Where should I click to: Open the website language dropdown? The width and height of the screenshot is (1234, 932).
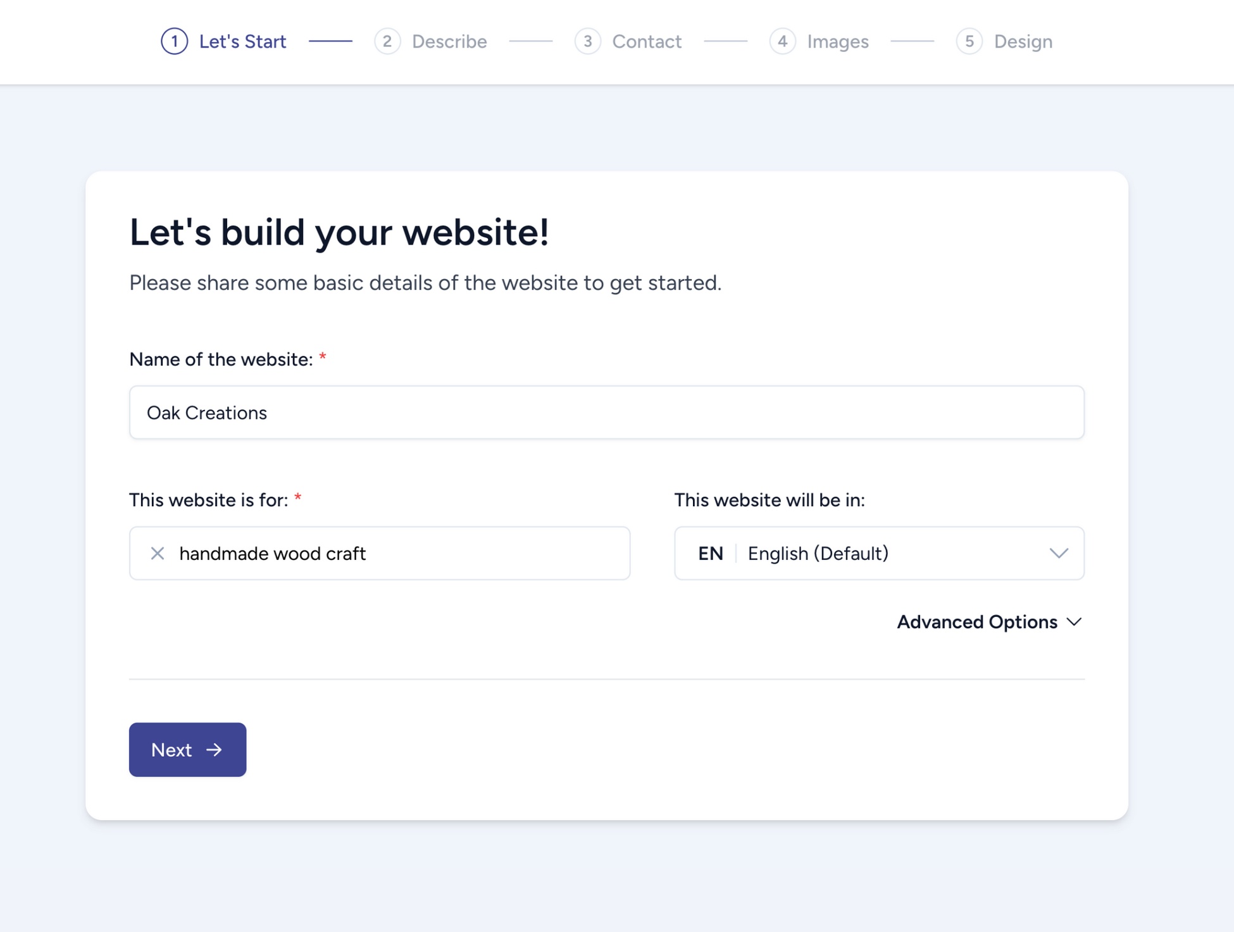point(878,554)
